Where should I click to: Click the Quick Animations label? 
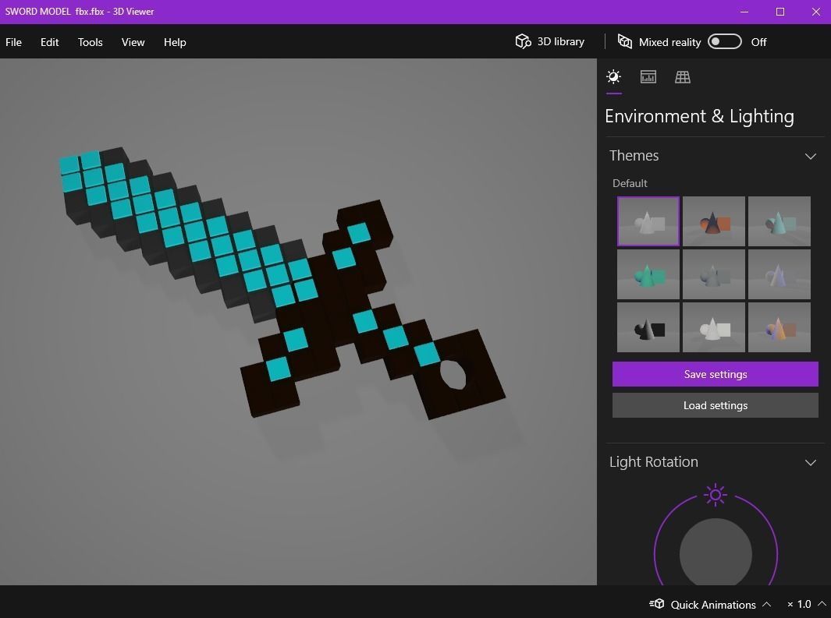click(713, 604)
